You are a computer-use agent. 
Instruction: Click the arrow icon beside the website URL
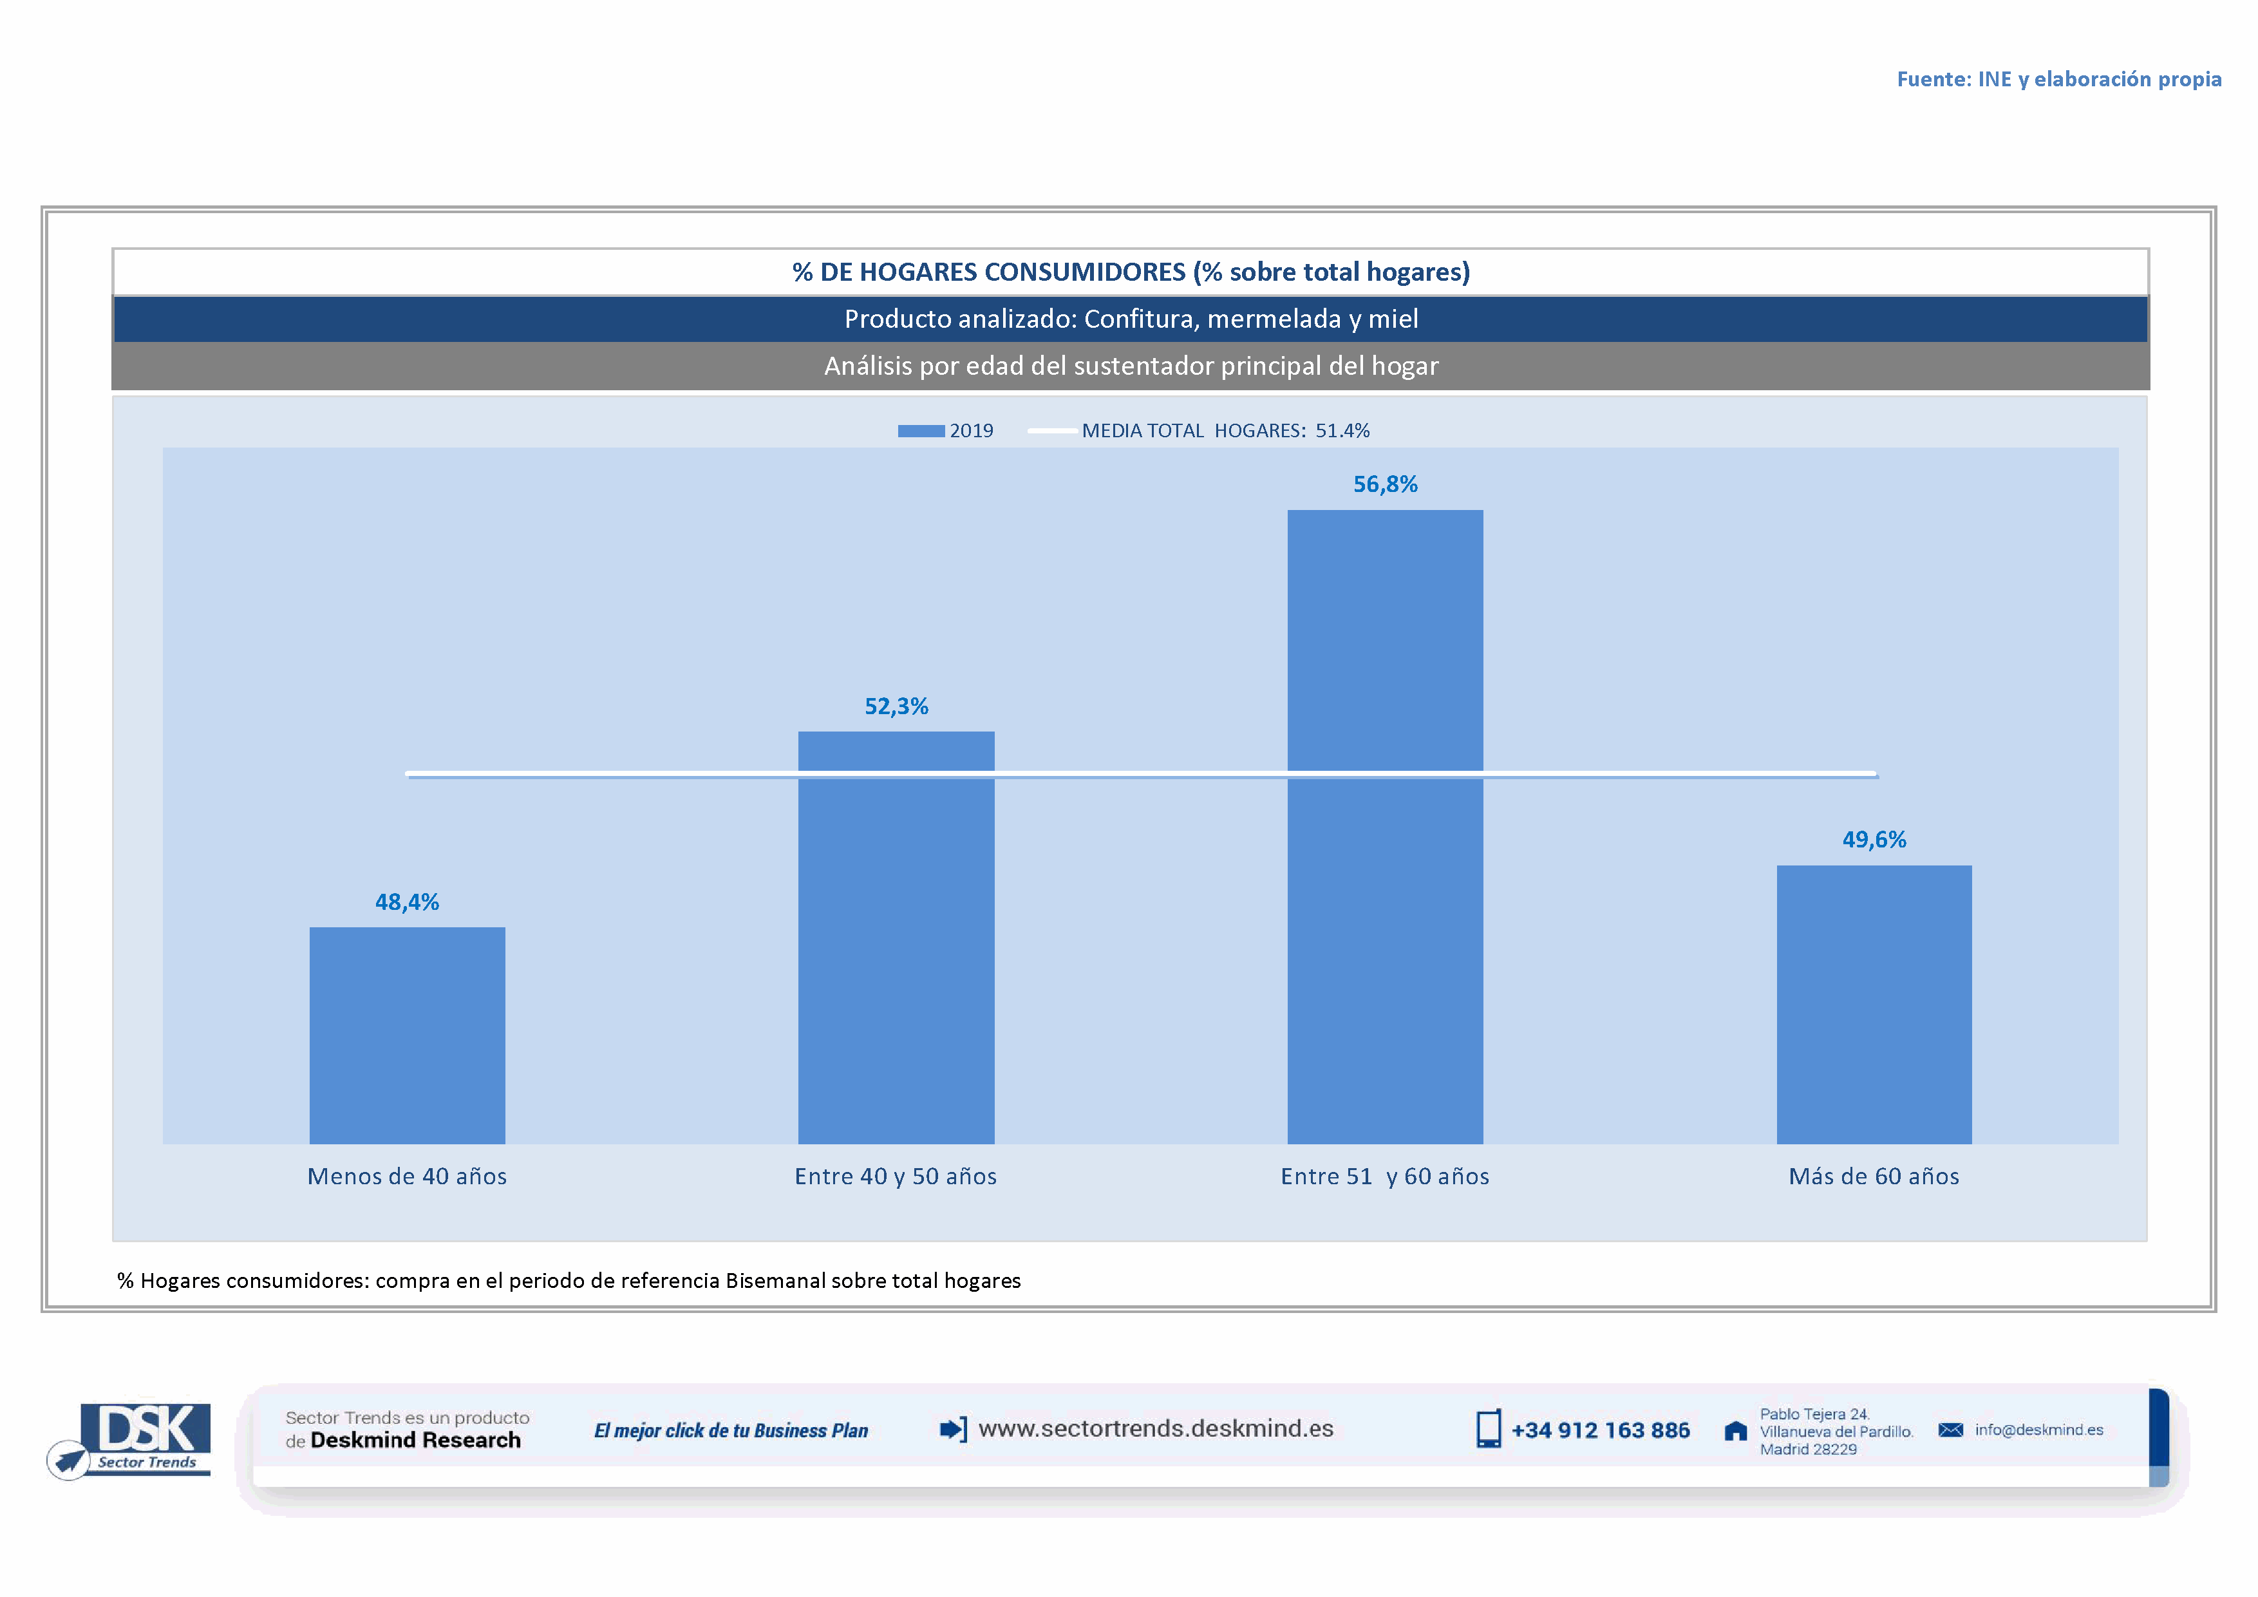[952, 1429]
